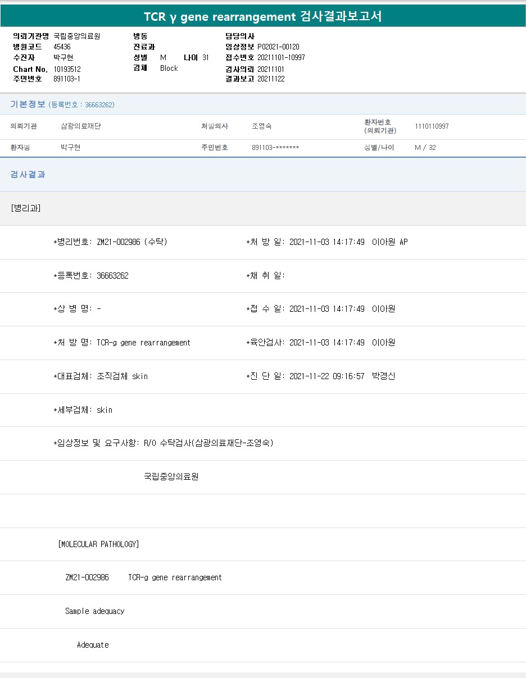Click the 주민번호 value 891103-1
Viewport: 526px width, 678px height.
(x=67, y=79)
